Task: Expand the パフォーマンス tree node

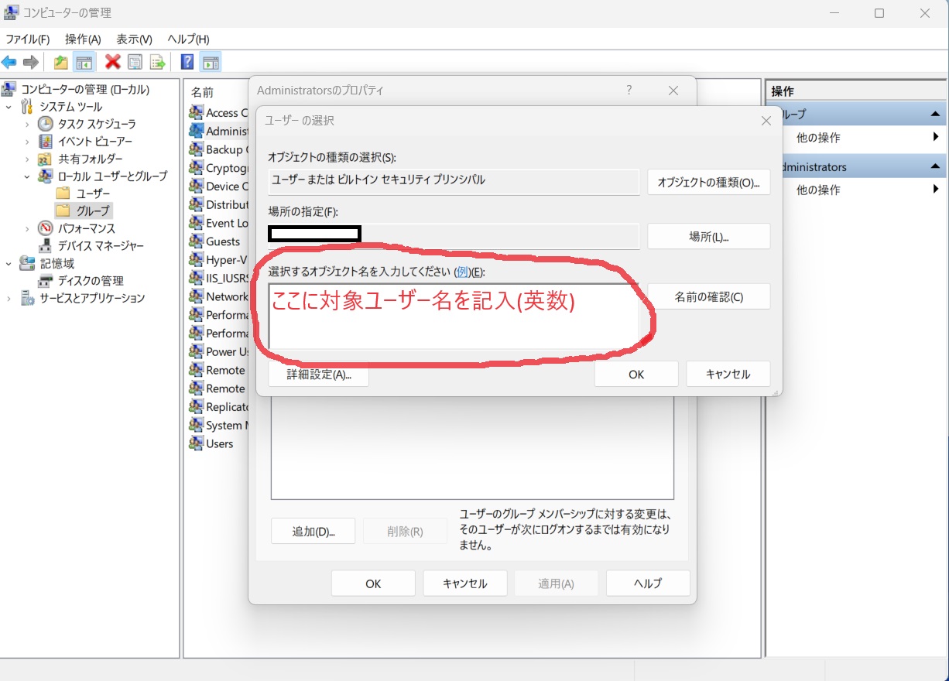Action: pos(27,228)
